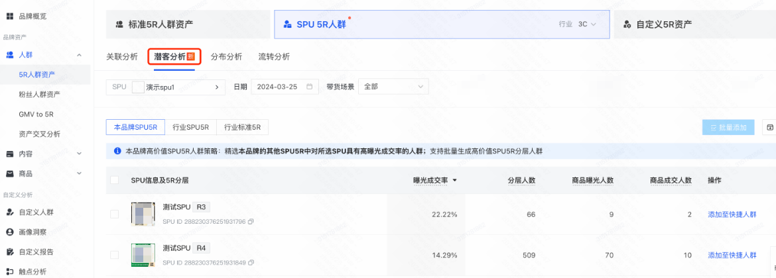Switch to 关联分析 tab
This screenshot has width=776, height=278.
(122, 57)
